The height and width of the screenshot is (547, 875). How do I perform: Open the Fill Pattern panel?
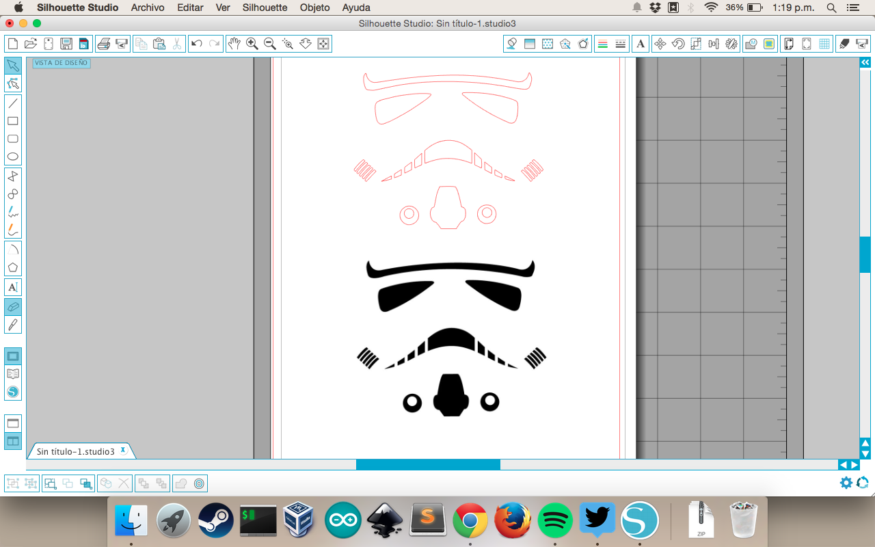click(547, 44)
